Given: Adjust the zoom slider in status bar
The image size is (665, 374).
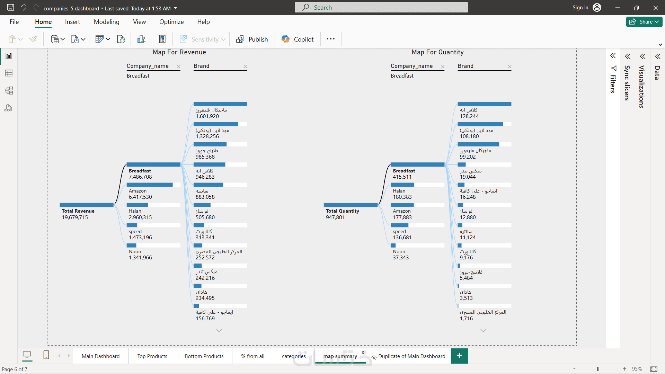Looking at the screenshot, I should (598, 369).
